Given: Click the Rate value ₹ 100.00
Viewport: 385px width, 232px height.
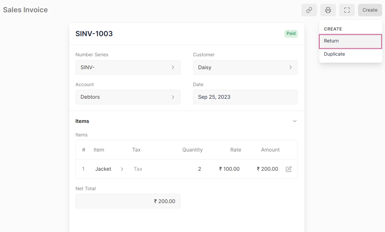Looking at the screenshot, I should (x=229, y=169).
